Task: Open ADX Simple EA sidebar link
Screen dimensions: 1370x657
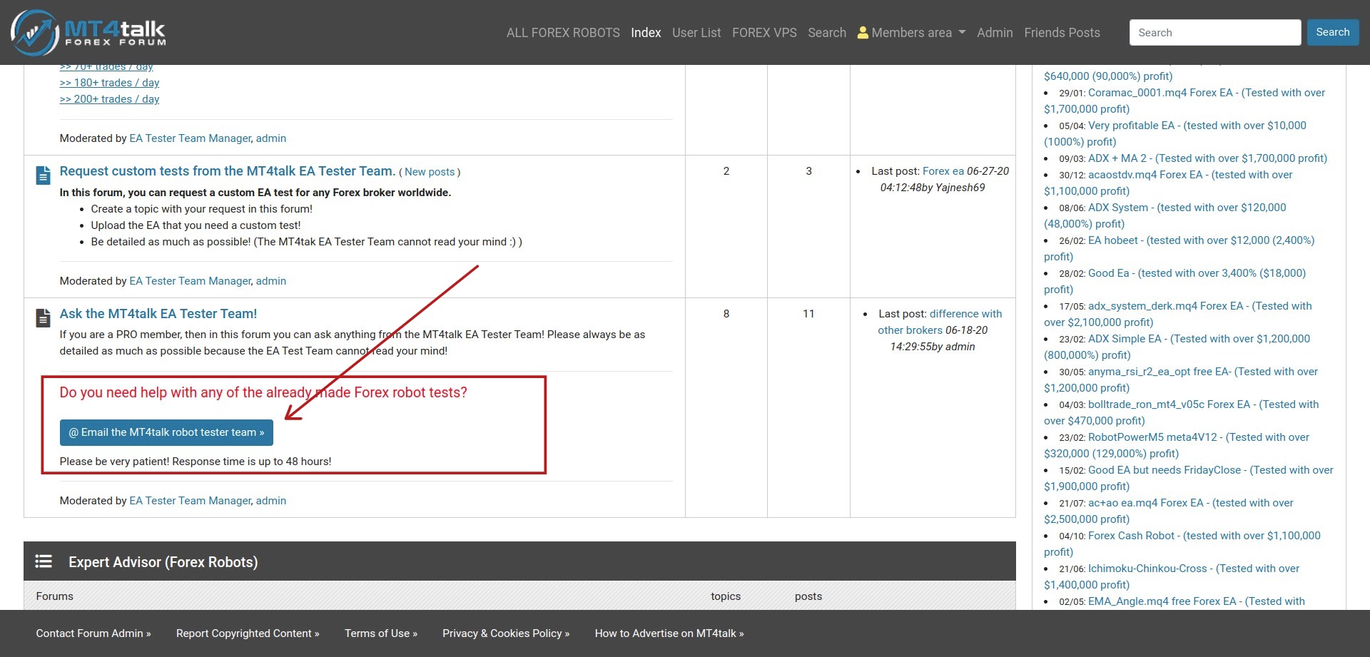Action: coord(1177,347)
